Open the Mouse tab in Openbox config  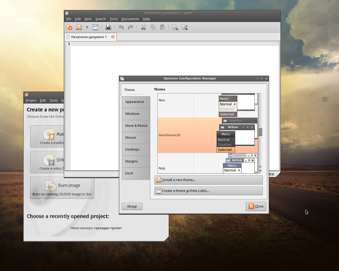[x=136, y=138]
